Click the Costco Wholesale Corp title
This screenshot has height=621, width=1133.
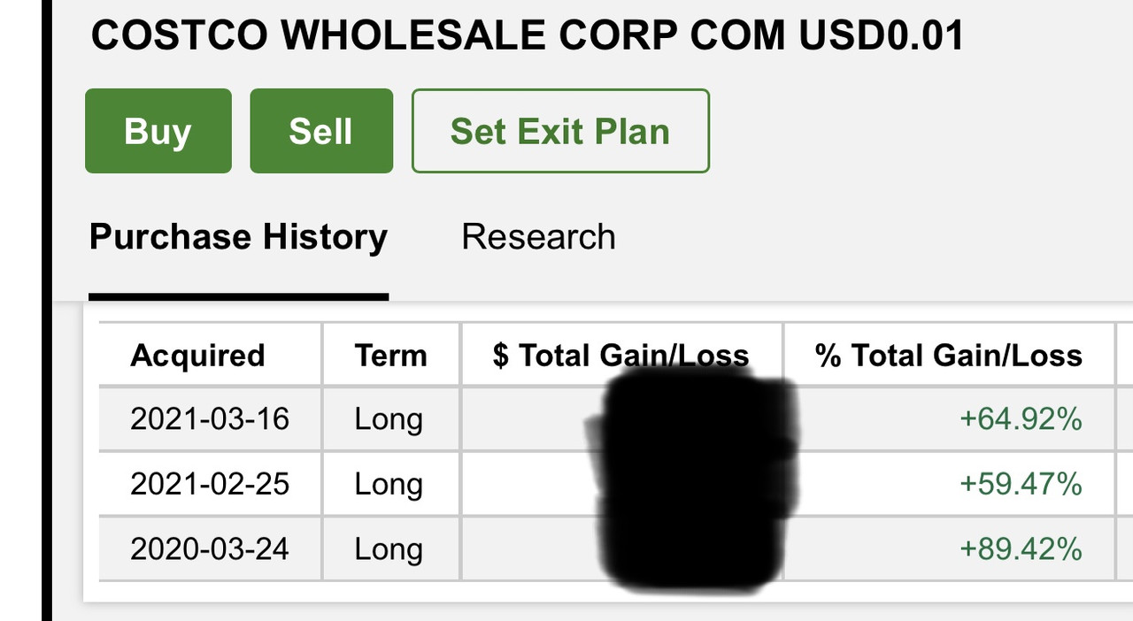pos(528,35)
